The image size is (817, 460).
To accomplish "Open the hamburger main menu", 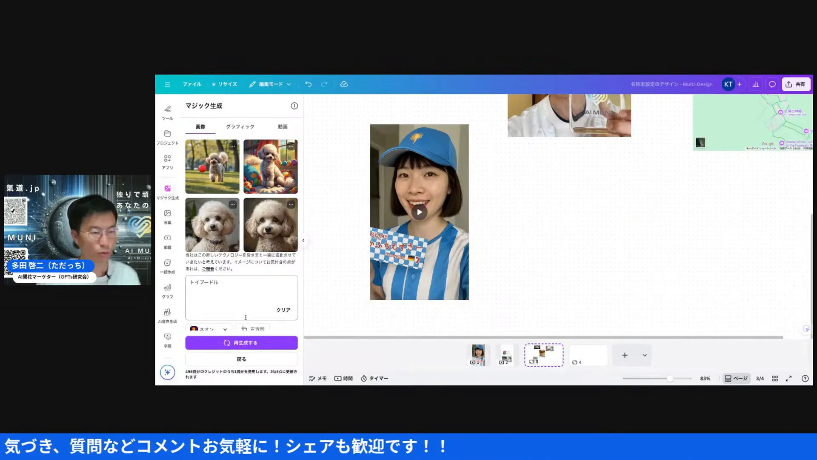I will (x=168, y=84).
